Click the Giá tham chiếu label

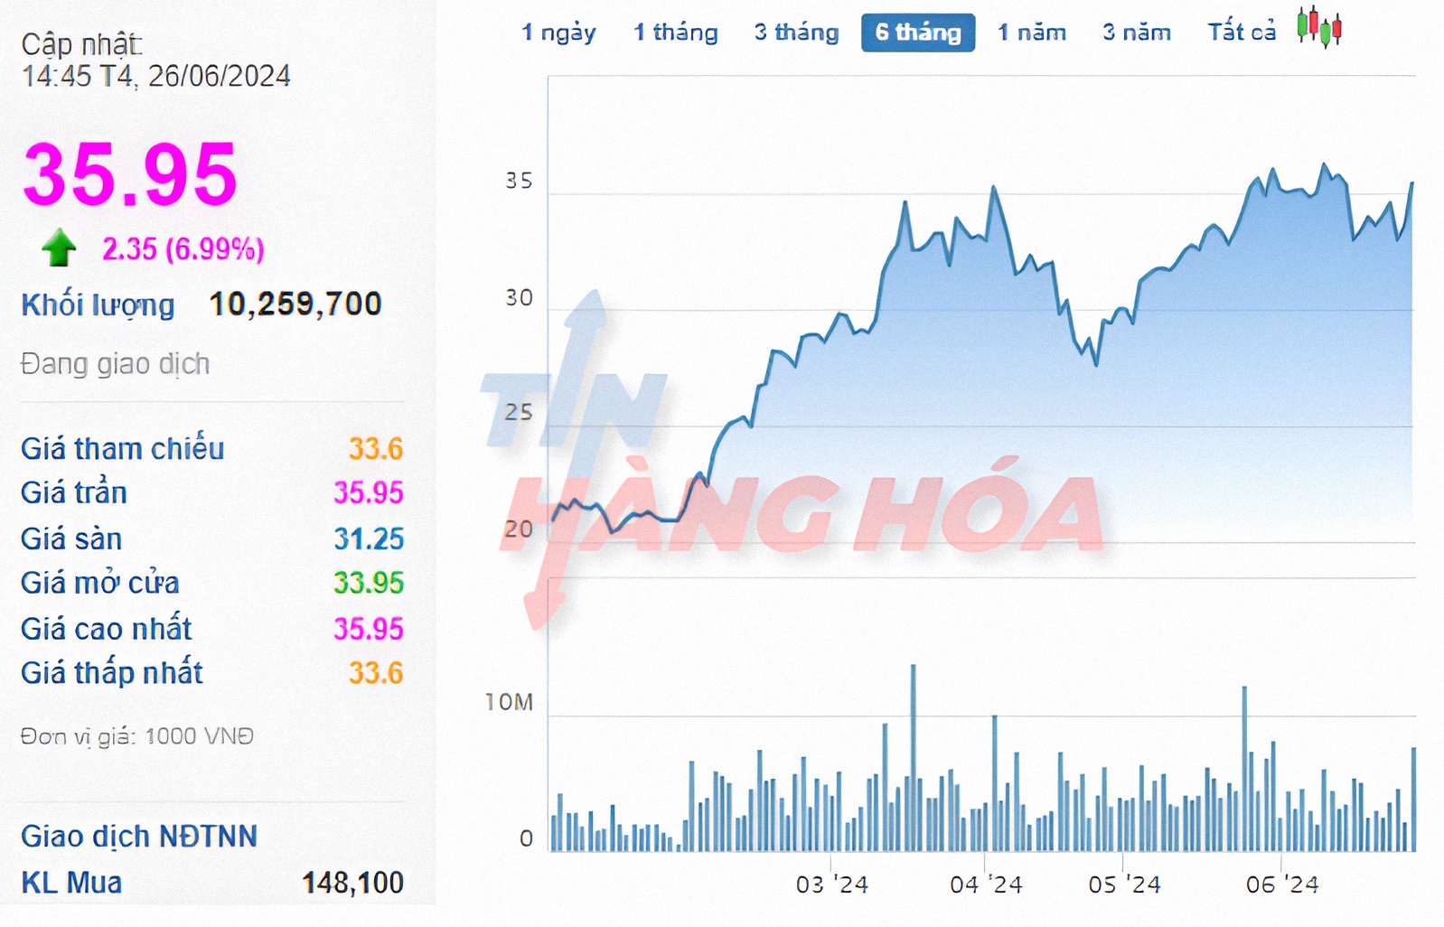123,448
